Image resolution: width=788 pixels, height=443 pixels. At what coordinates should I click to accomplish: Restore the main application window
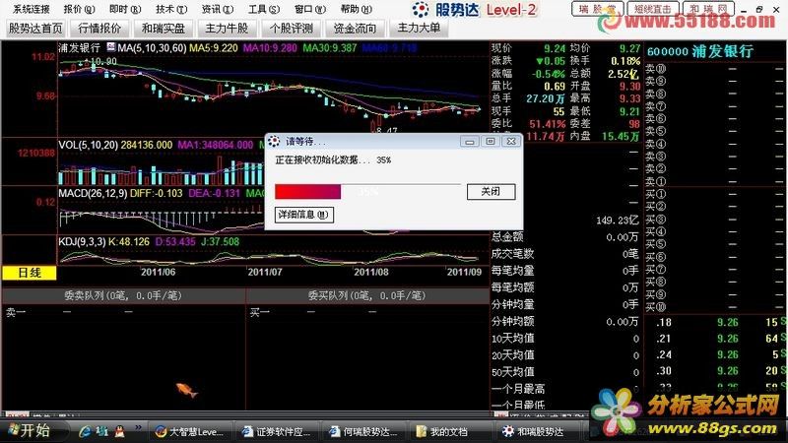(x=758, y=9)
